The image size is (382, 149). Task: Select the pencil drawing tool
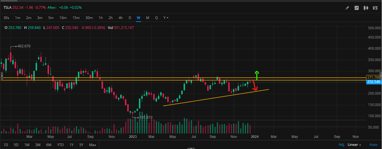point(347,8)
